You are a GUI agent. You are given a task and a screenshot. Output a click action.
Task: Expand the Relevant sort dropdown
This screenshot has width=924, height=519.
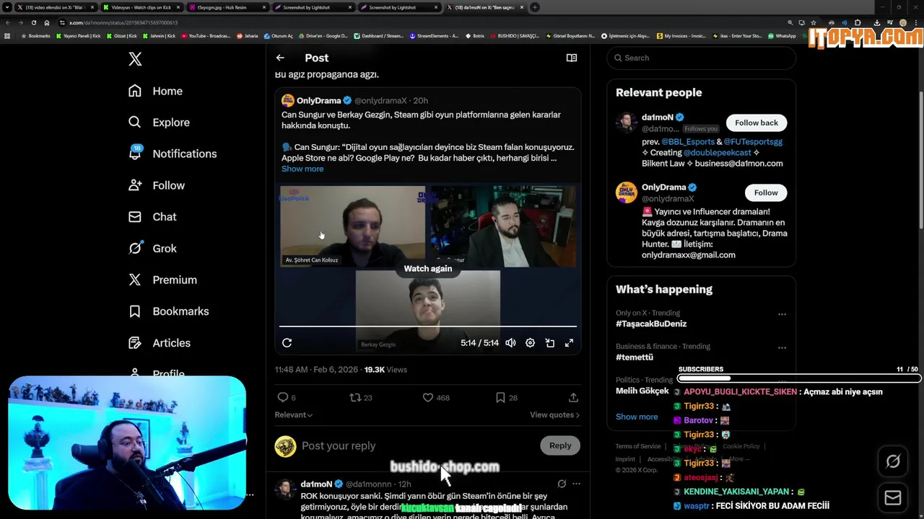(293, 415)
